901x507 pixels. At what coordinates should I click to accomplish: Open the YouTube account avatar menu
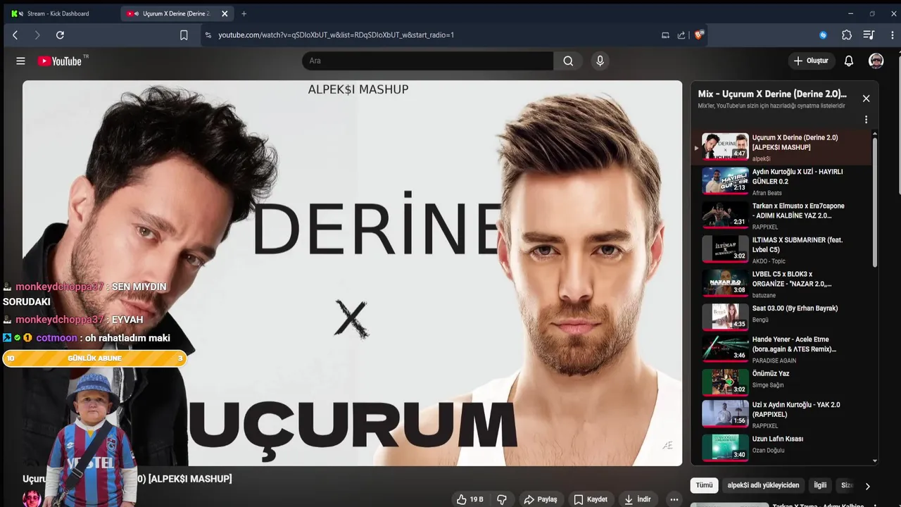point(876,61)
